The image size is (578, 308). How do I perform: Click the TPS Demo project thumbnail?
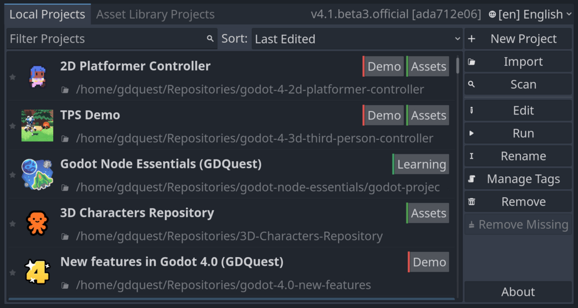(x=37, y=125)
